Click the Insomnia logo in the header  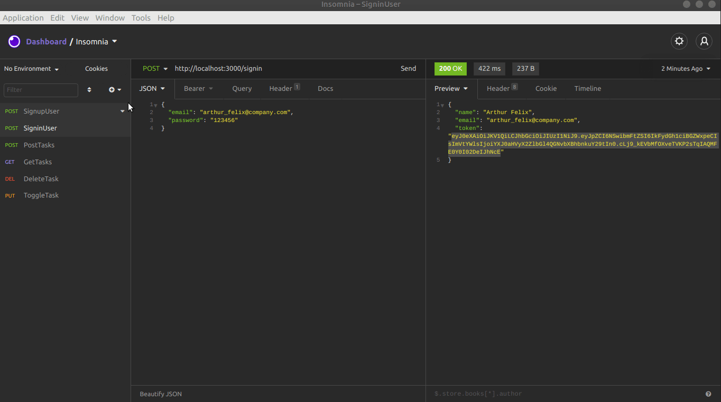(14, 41)
